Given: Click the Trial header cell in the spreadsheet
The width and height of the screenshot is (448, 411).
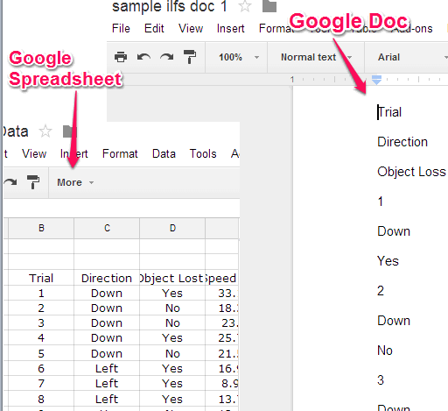Looking at the screenshot, I should 41,278.
